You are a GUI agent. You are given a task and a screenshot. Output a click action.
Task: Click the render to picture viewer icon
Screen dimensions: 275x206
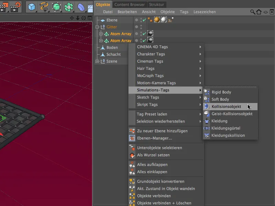(4, 7)
